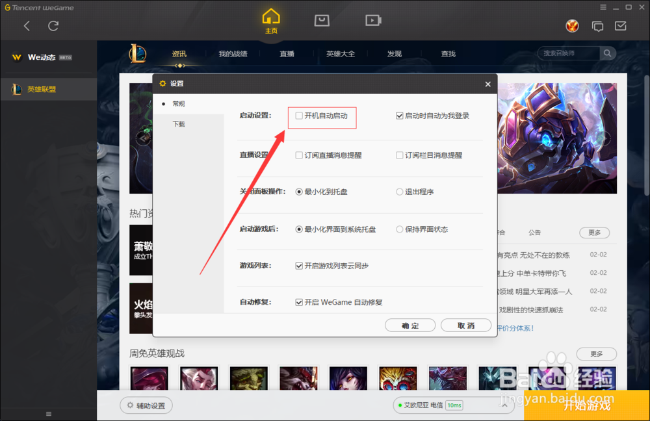Open the WeGame home page icon
650x421 pixels.
coord(270,21)
